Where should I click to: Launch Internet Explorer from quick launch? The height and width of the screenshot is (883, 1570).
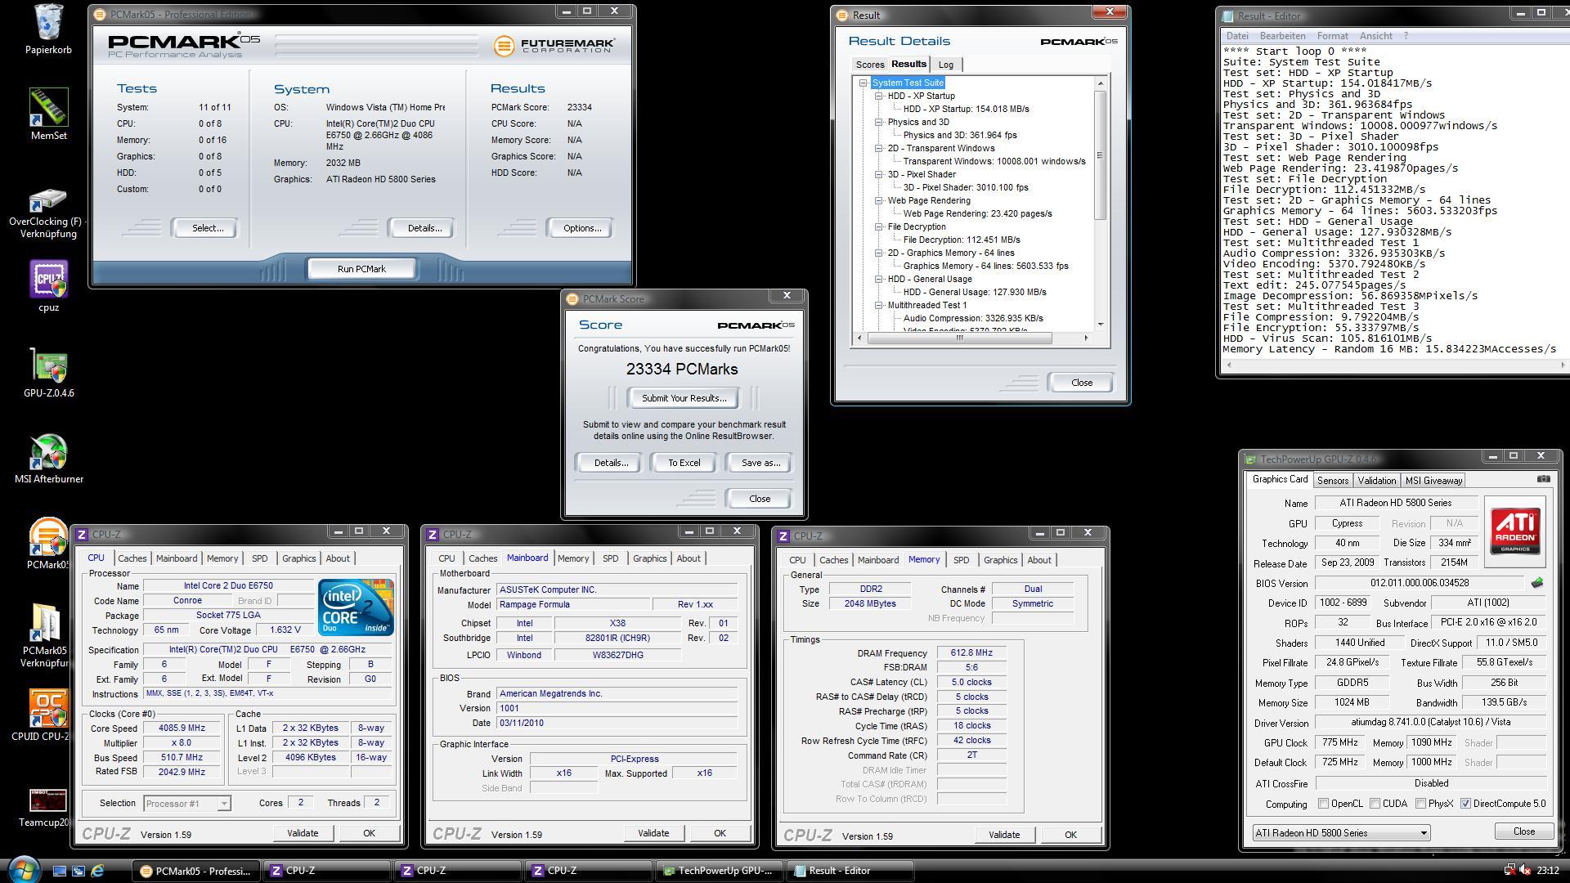pos(97,871)
